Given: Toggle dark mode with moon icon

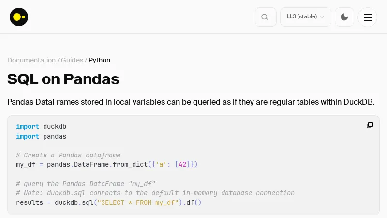Looking at the screenshot, I should click(344, 17).
